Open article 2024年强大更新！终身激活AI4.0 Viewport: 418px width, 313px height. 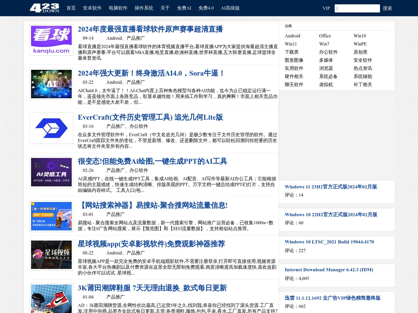(x=151, y=73)
